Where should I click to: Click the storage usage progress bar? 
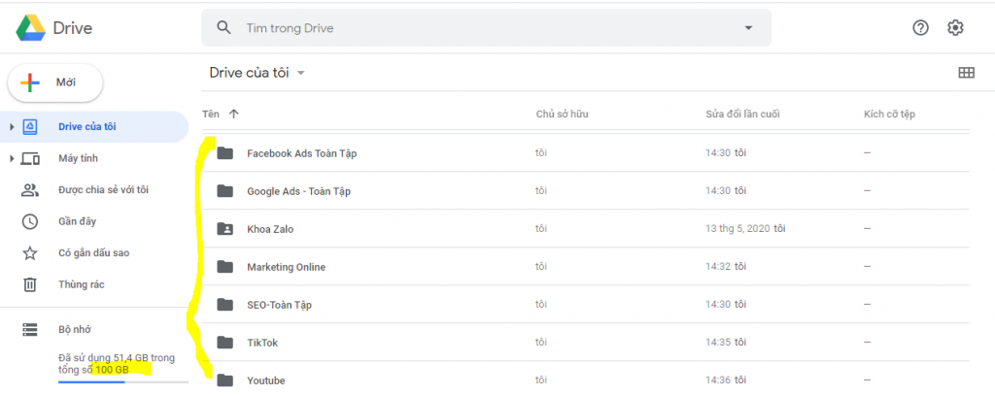tap(123, 382)
